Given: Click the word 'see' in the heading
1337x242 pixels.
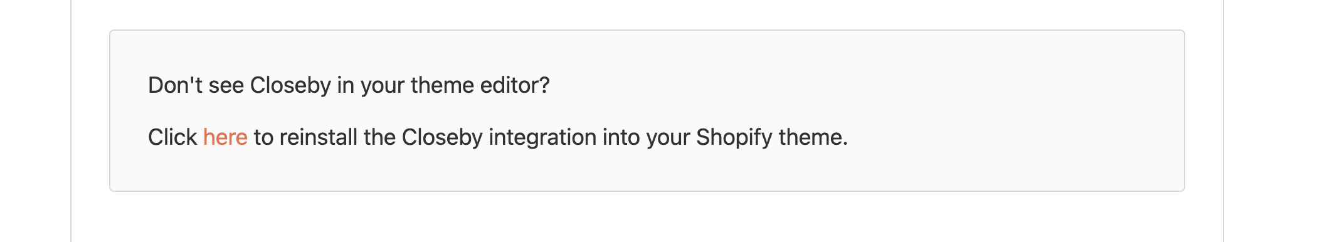Looking at the screenshot, I should click(226, 85).
